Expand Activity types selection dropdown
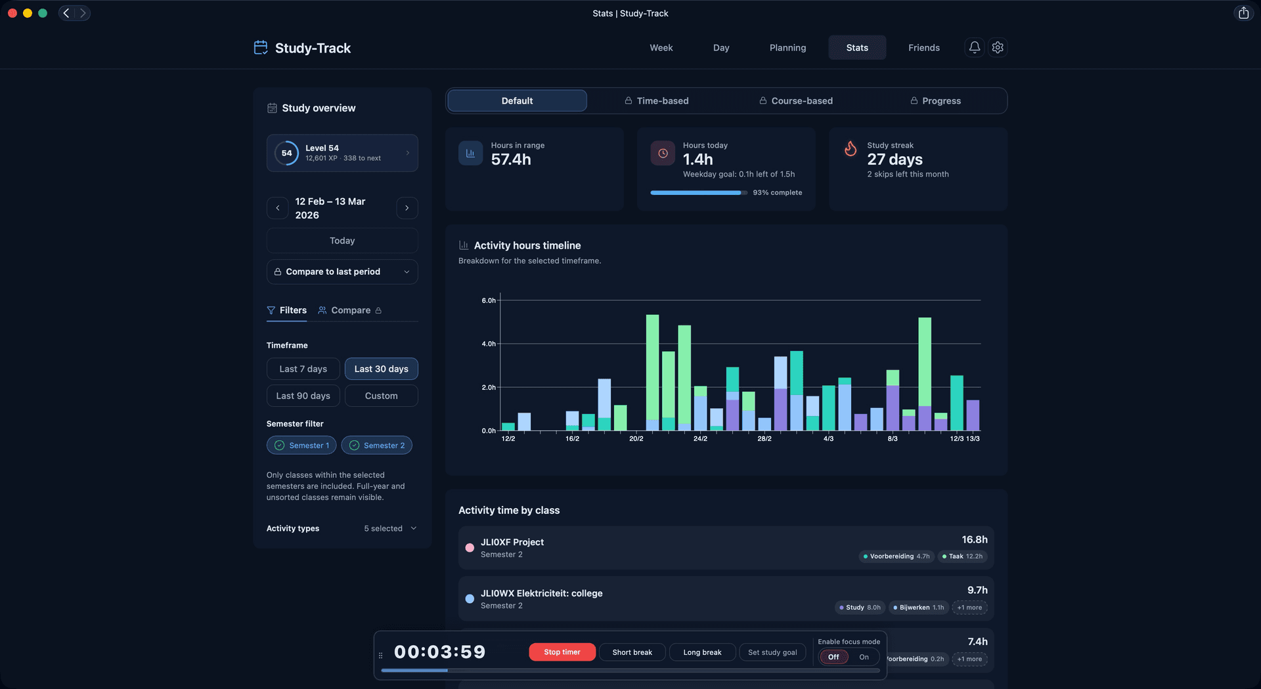 click(390, 528)
